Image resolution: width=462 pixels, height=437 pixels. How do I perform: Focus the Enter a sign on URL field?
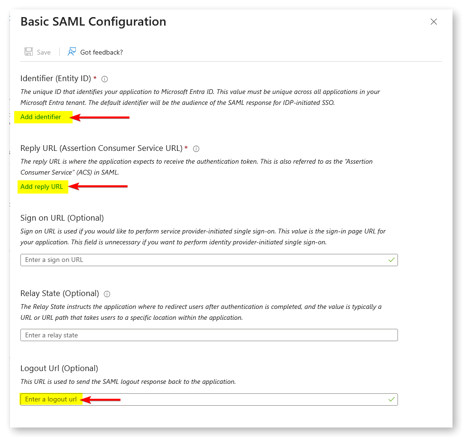[x=209, y=260]
